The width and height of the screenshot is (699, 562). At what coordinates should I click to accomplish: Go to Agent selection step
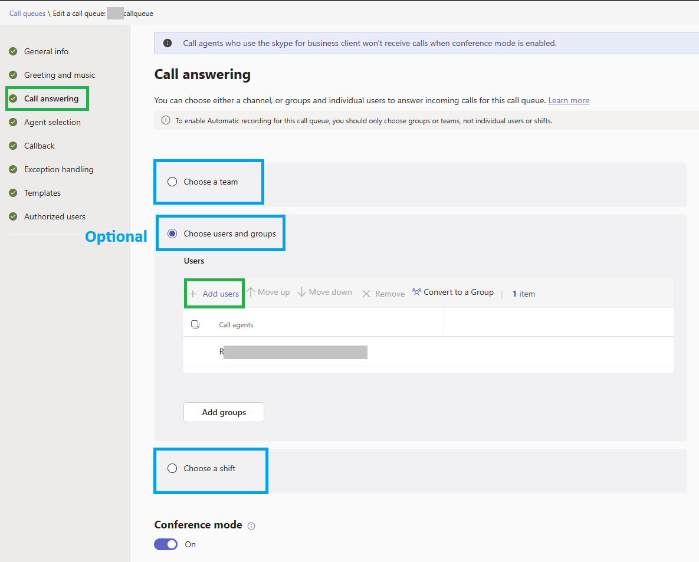[x=52, y=122]
